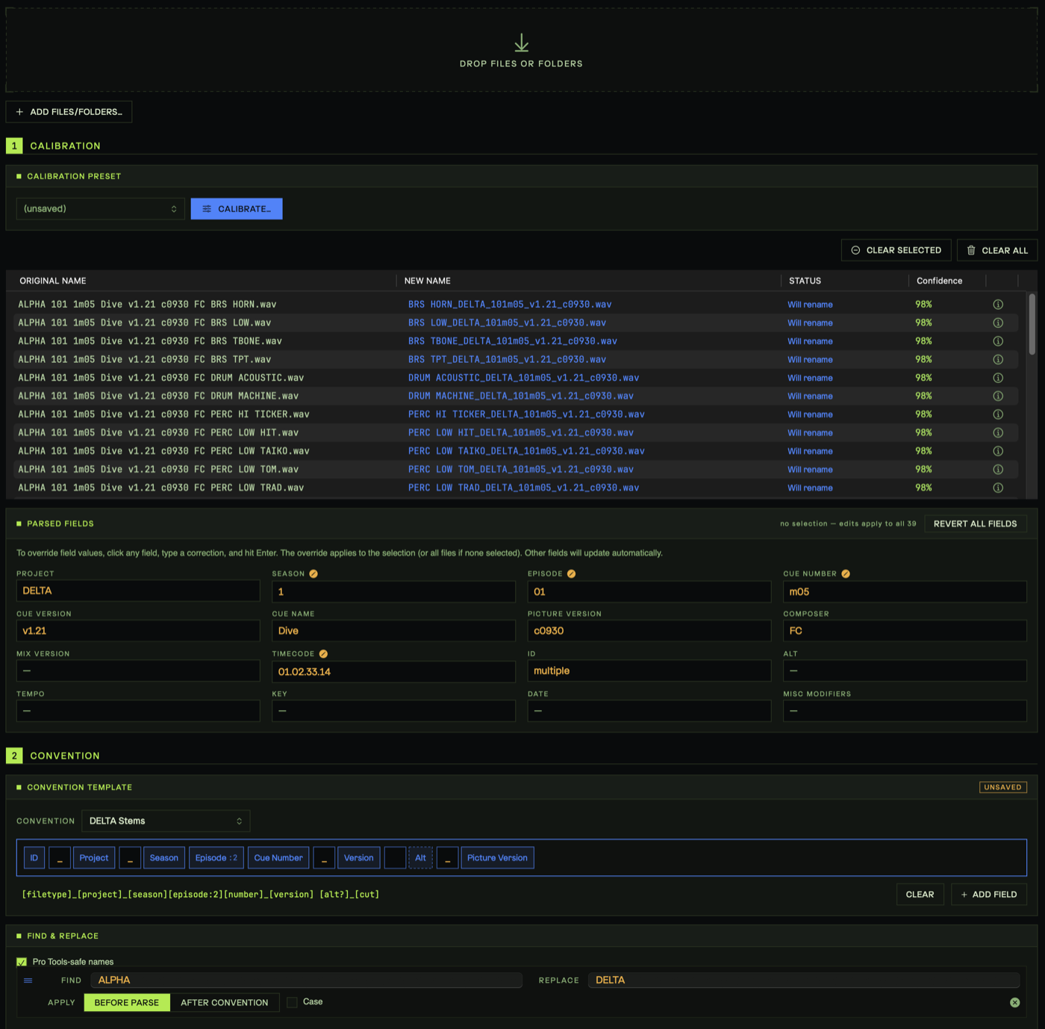The width and height of the screenshot is (1045, 1029).
Task: Select the Project token in template
Action: tap(94, 858)
